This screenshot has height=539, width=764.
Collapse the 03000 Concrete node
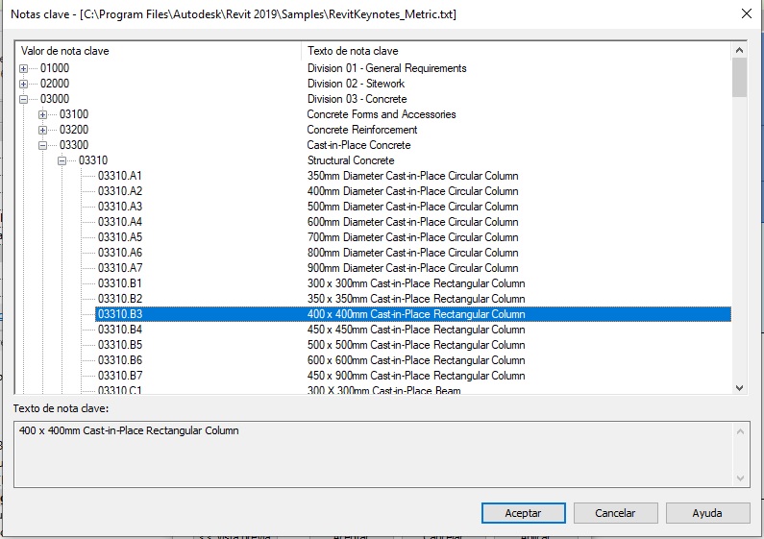pos(24,99)
